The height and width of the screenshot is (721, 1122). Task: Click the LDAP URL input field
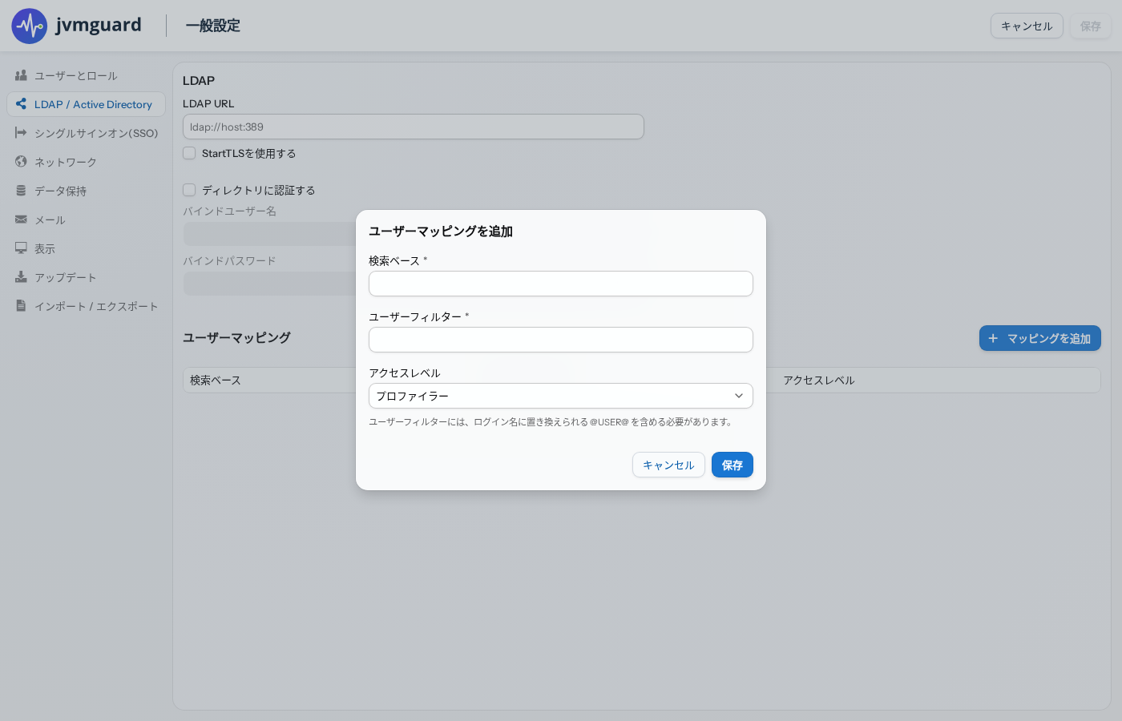[414, 127]
